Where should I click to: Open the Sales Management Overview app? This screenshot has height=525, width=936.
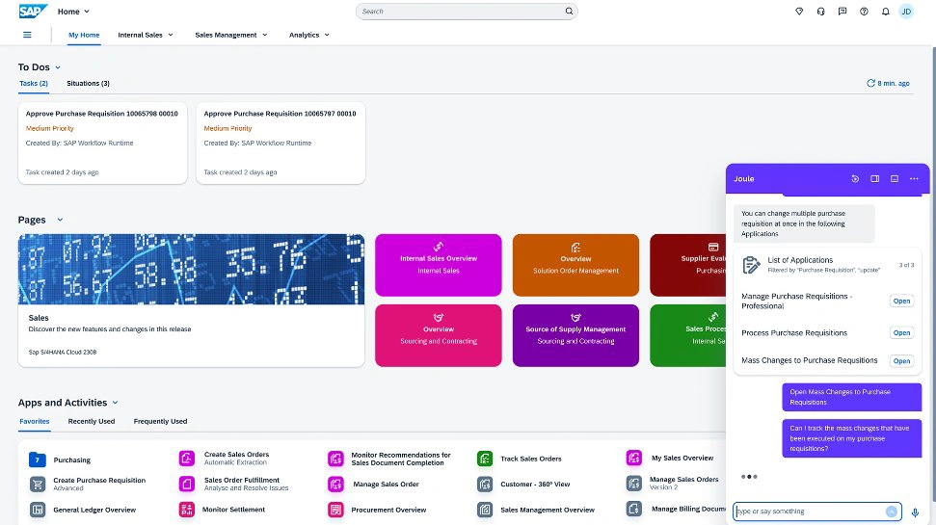[x=548, y=510]
